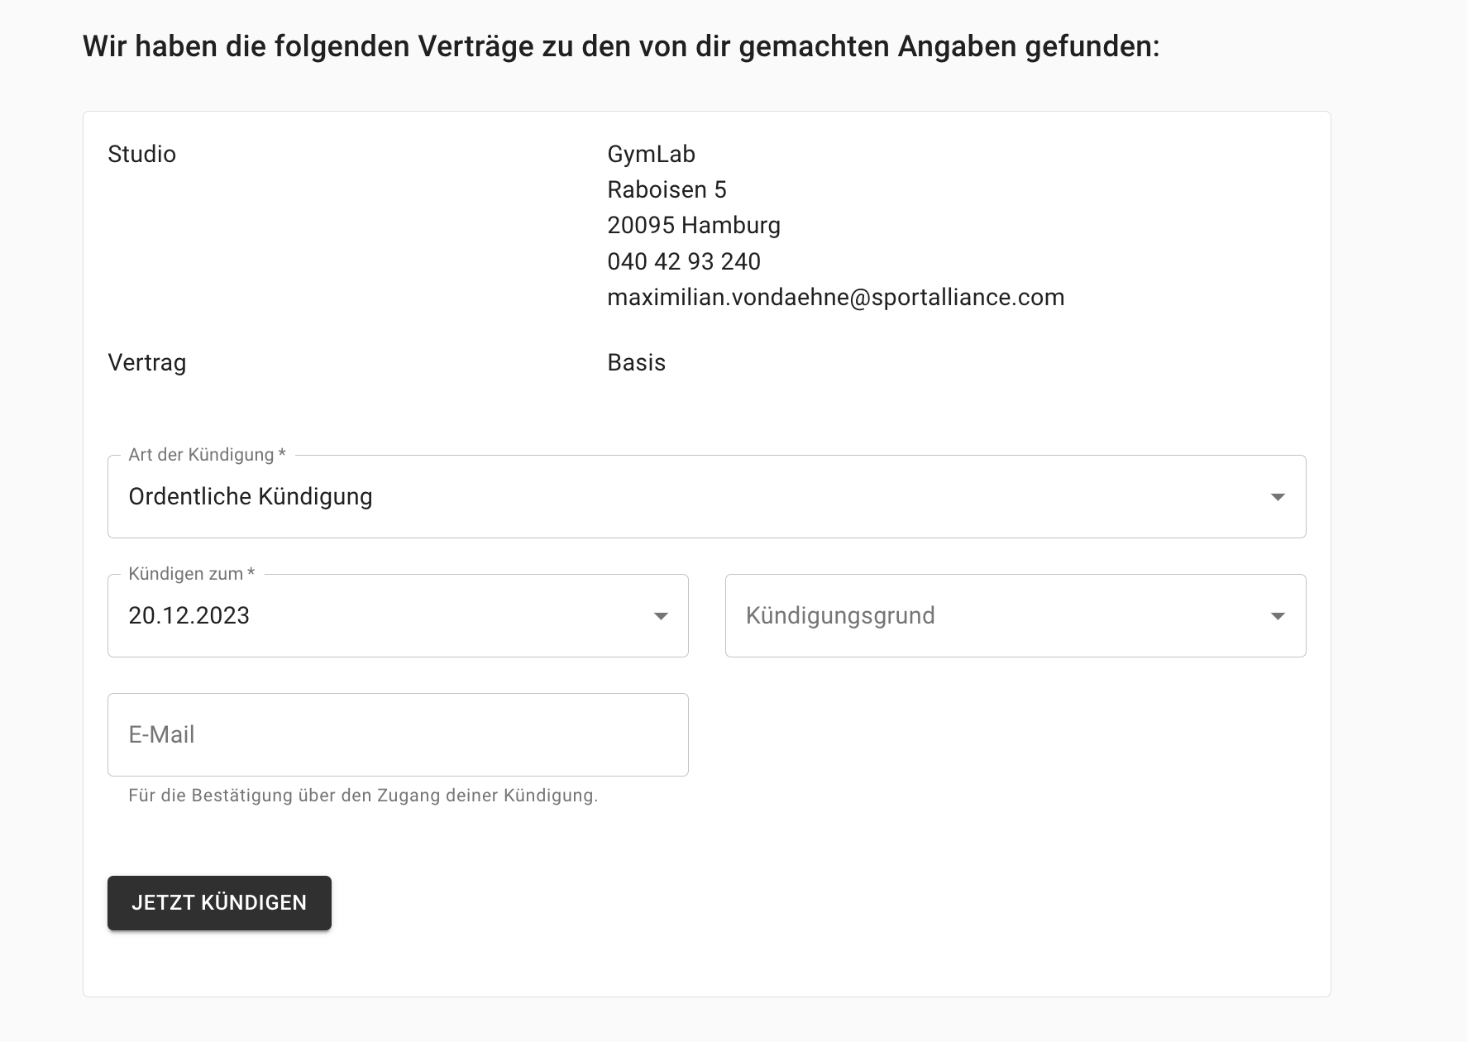Viewport: 1467px width, 1042px height.
Task: Click the arrow icon in Art der Kündigung
Action: pyautogui.click(x=1278, y=497)
